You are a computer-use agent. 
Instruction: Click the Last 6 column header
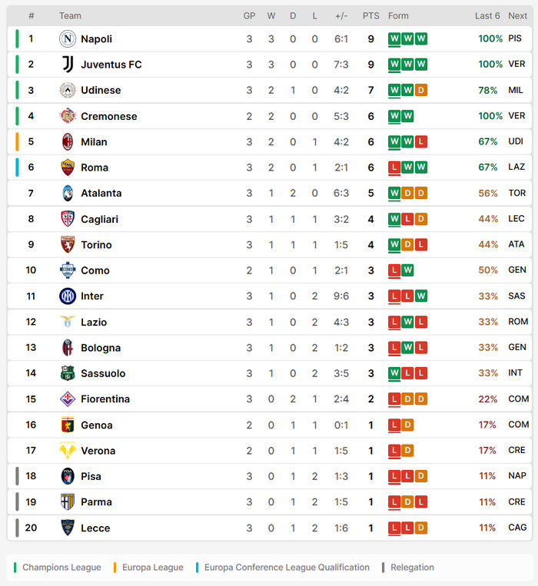coord(487,16)
